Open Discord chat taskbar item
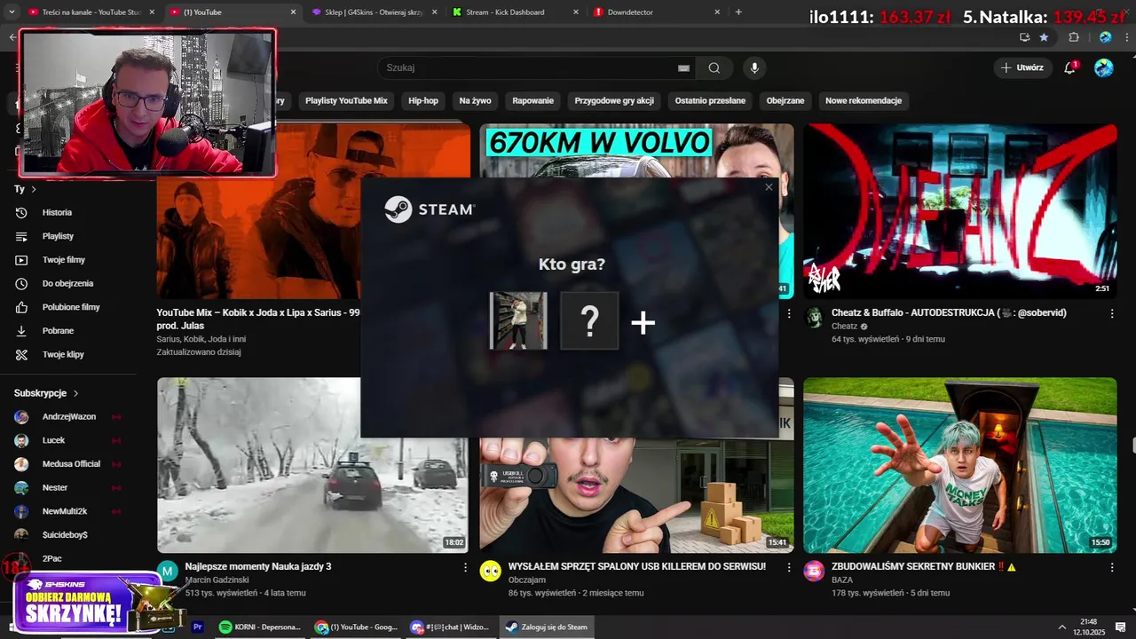Image resolution: width=1136 pixels, height=639 pixels. click(450, 627)
